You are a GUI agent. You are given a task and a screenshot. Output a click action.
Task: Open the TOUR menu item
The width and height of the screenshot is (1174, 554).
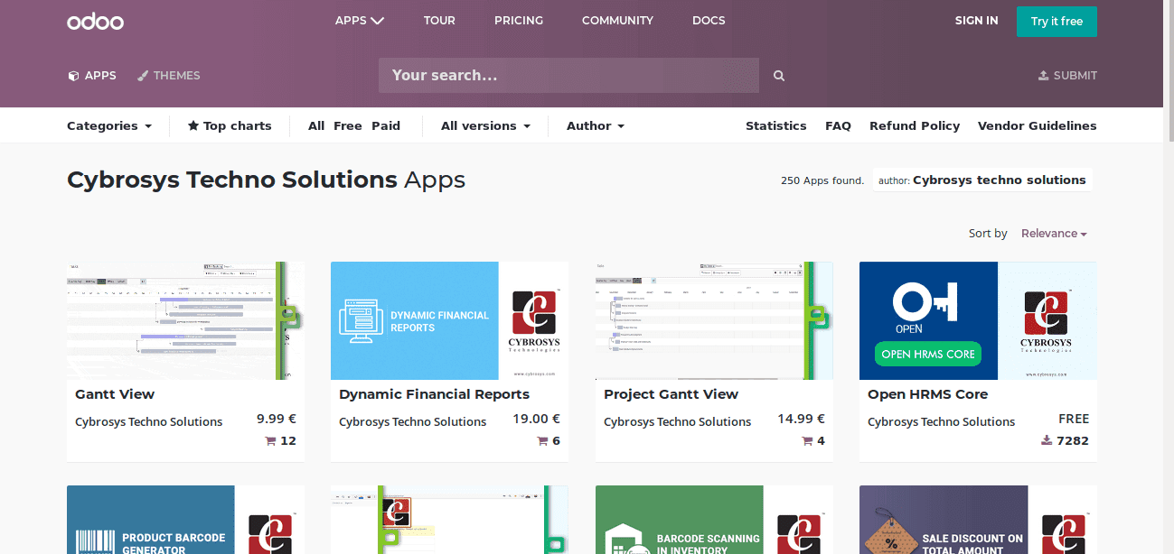point(439,21)
